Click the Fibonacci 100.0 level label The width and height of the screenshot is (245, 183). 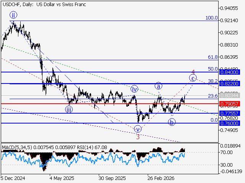212,18
